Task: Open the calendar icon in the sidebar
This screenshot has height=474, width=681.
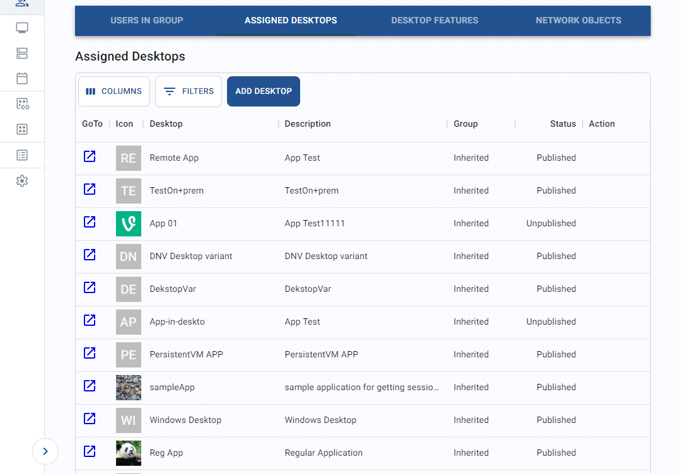Action: [x=21, y=78]
